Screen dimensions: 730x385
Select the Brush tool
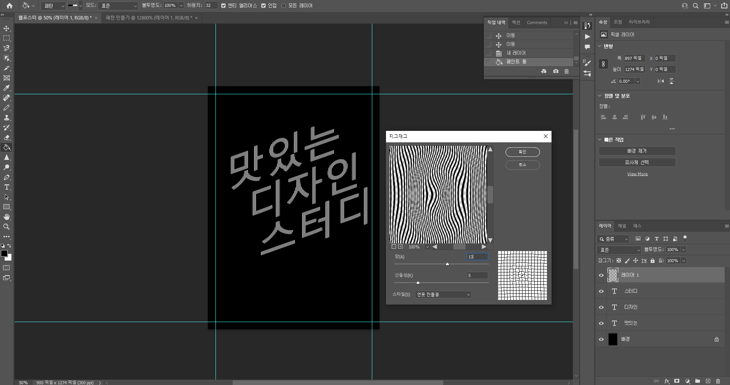coord(6,108)
